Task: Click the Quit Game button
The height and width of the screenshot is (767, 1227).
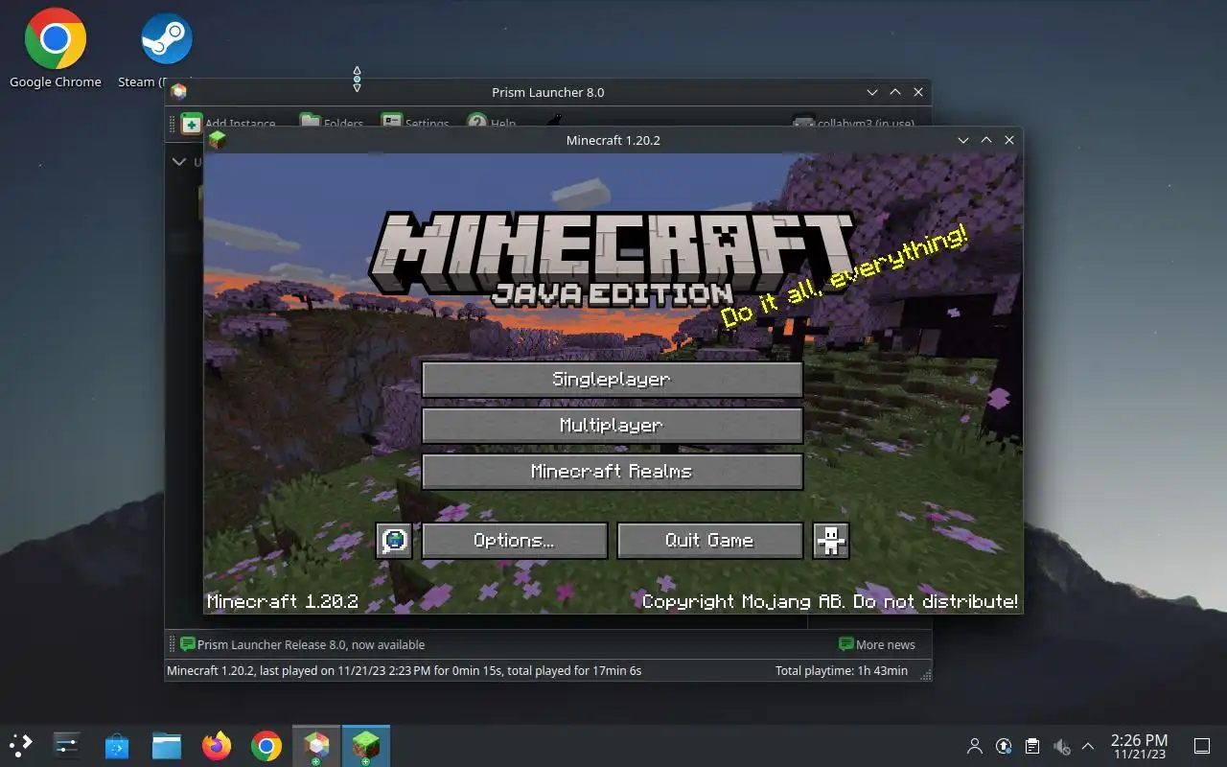Action: 709,540
